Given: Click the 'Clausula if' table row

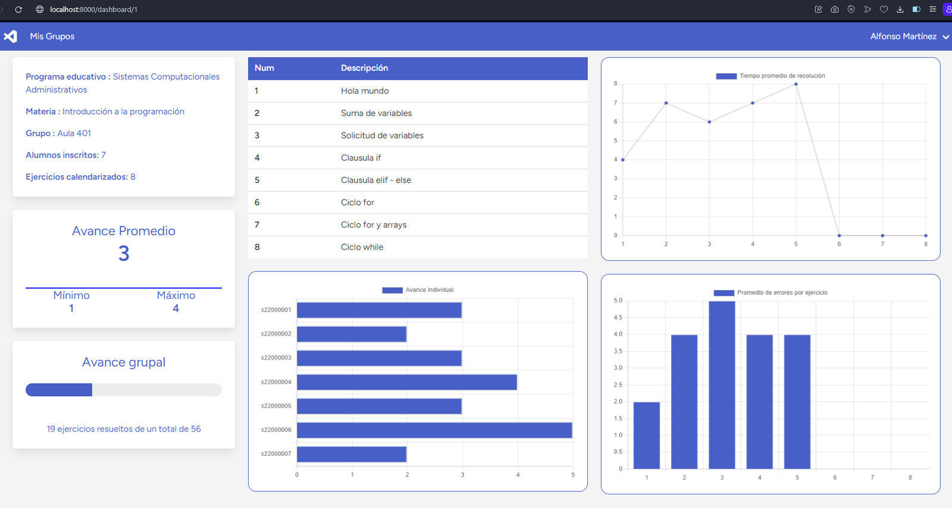Looking at the screenshot, I should click(418, 158).
